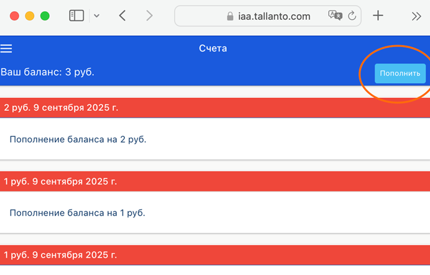Viewport: 430px width, 275px height.
Task: Go forward to the next page
Action: (x=149, y=16)
